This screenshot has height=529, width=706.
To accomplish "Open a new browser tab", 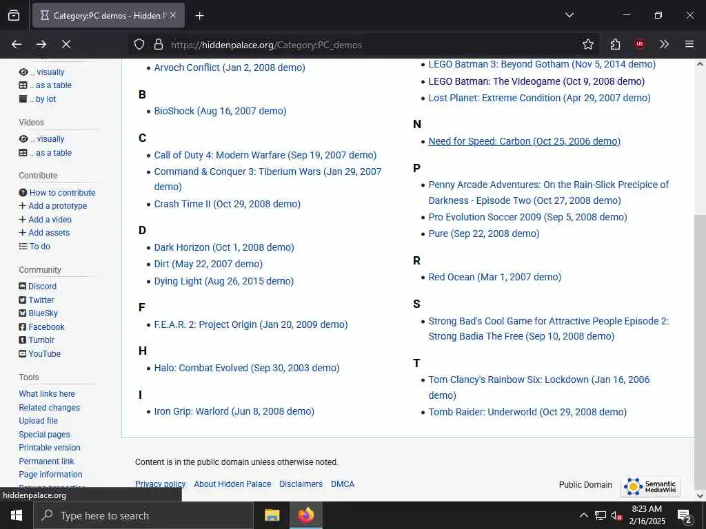I will [200, 16].
